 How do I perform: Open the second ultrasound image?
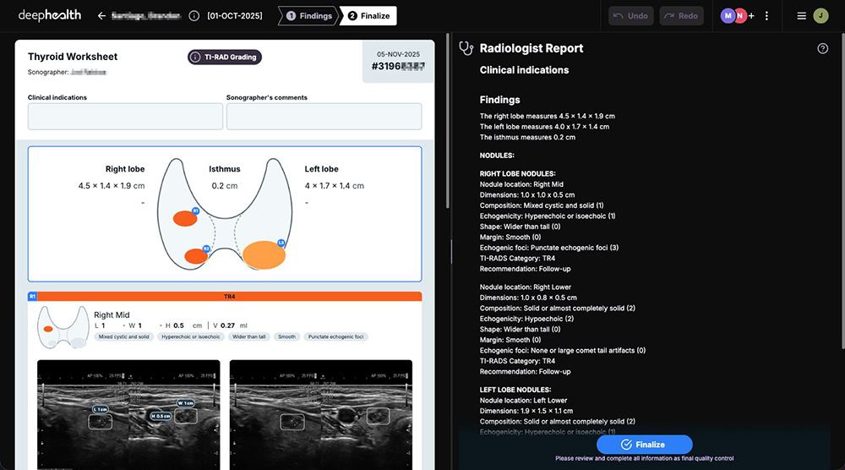(x=320, y=415)
